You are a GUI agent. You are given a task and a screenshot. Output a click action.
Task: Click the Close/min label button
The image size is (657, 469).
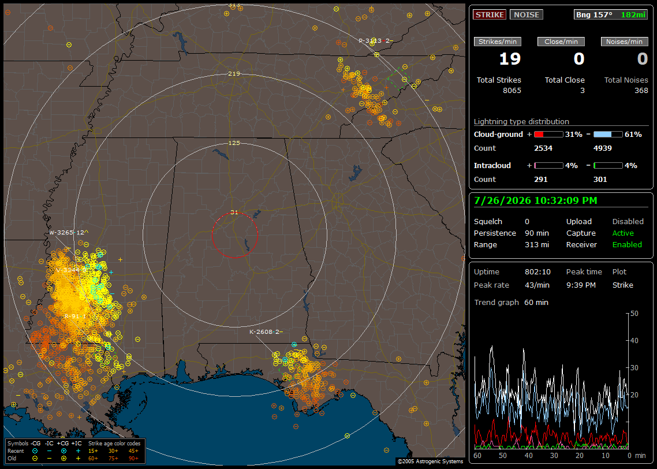pyautogui.click(x=561, y=42)
